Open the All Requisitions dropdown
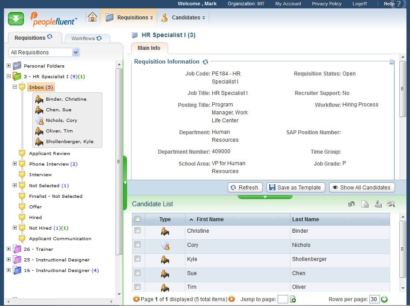This screenshot has width=410, height=306. [x=75, y=53]
